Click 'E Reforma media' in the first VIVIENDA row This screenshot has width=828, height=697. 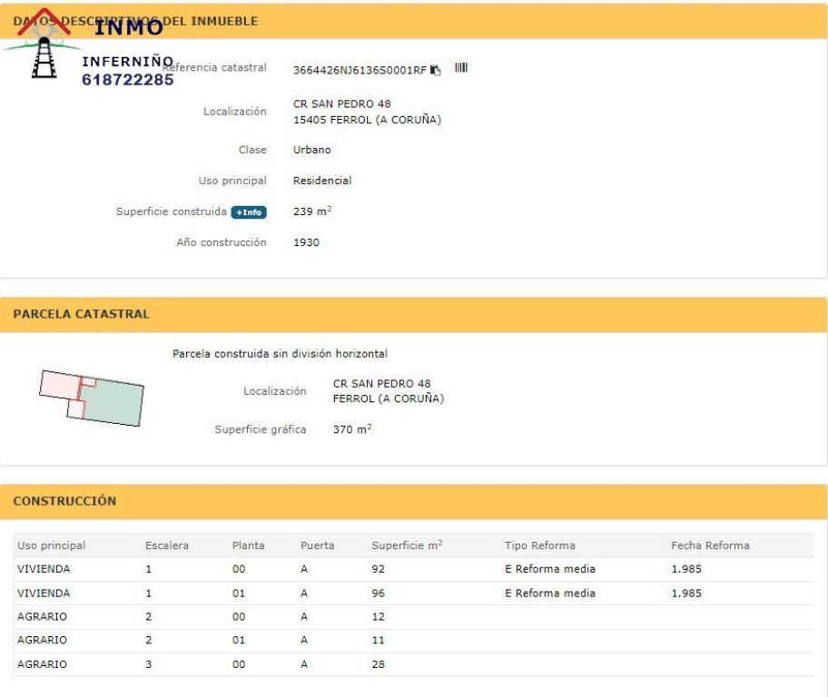[549, 569]
